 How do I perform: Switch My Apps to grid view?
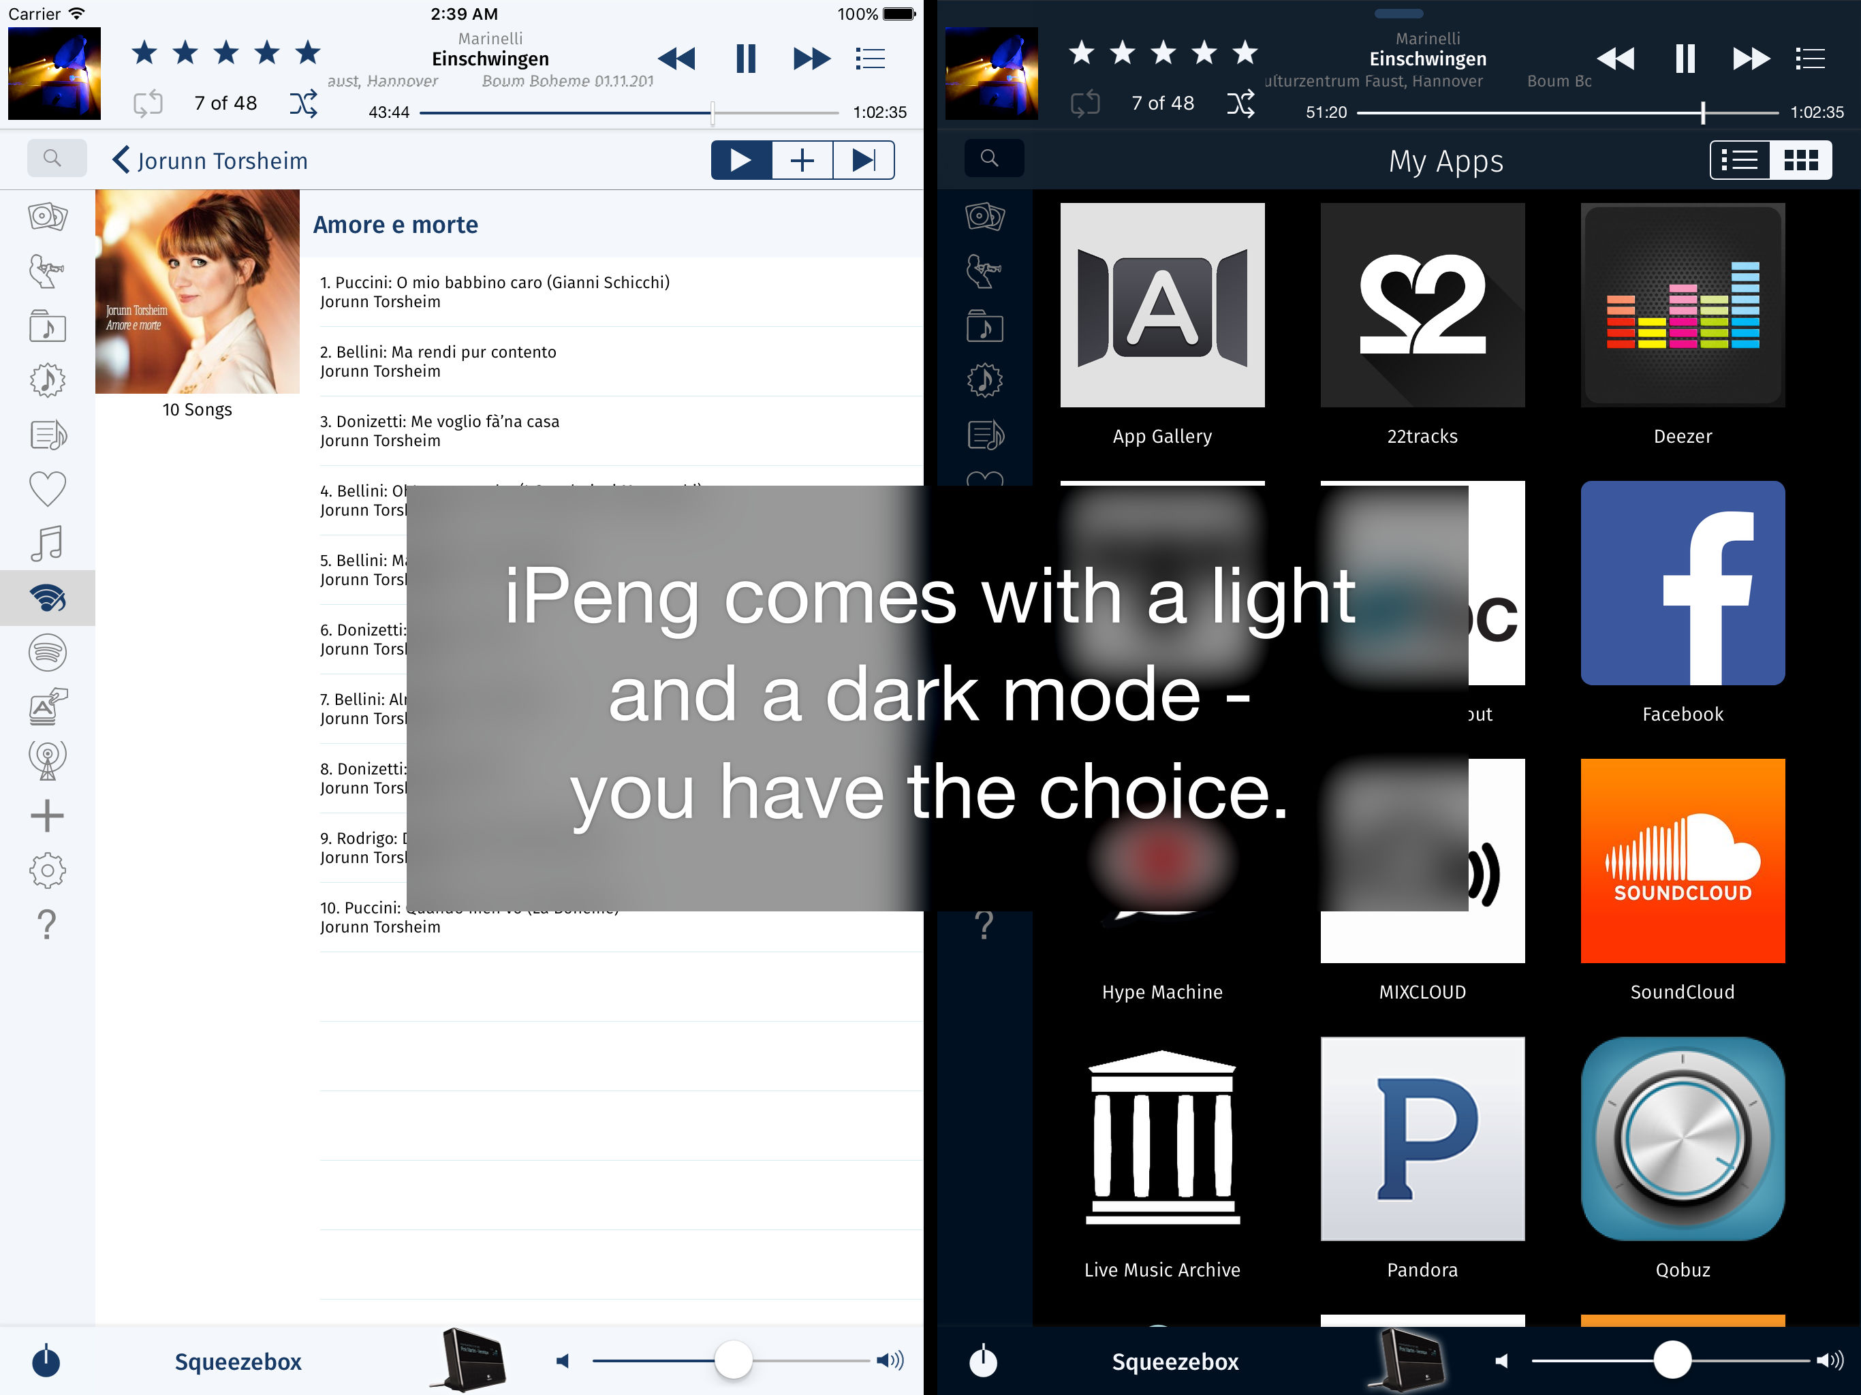1800,160
